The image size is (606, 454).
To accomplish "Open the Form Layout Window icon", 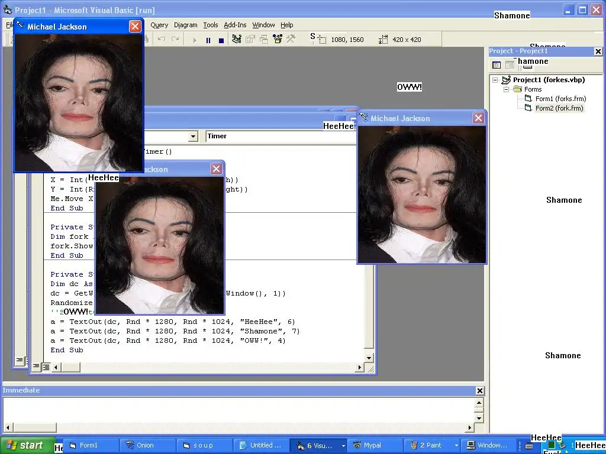I will click(264, 39).
